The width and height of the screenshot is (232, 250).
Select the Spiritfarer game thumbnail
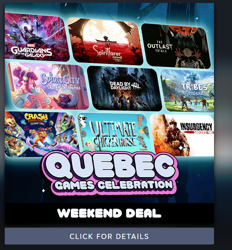click(x=105, y=42)
